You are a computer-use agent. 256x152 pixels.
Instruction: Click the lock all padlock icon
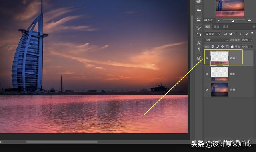[232, 47]
